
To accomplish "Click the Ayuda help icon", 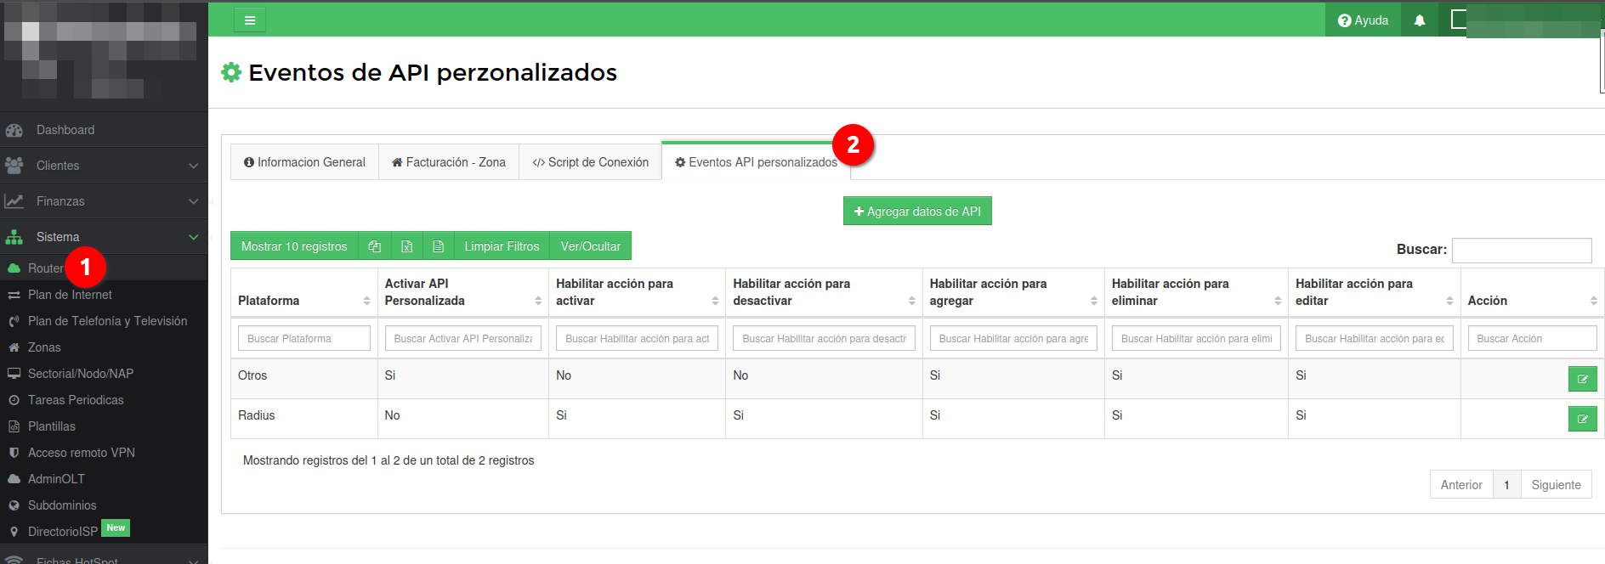I will (x=1363, y=20).
